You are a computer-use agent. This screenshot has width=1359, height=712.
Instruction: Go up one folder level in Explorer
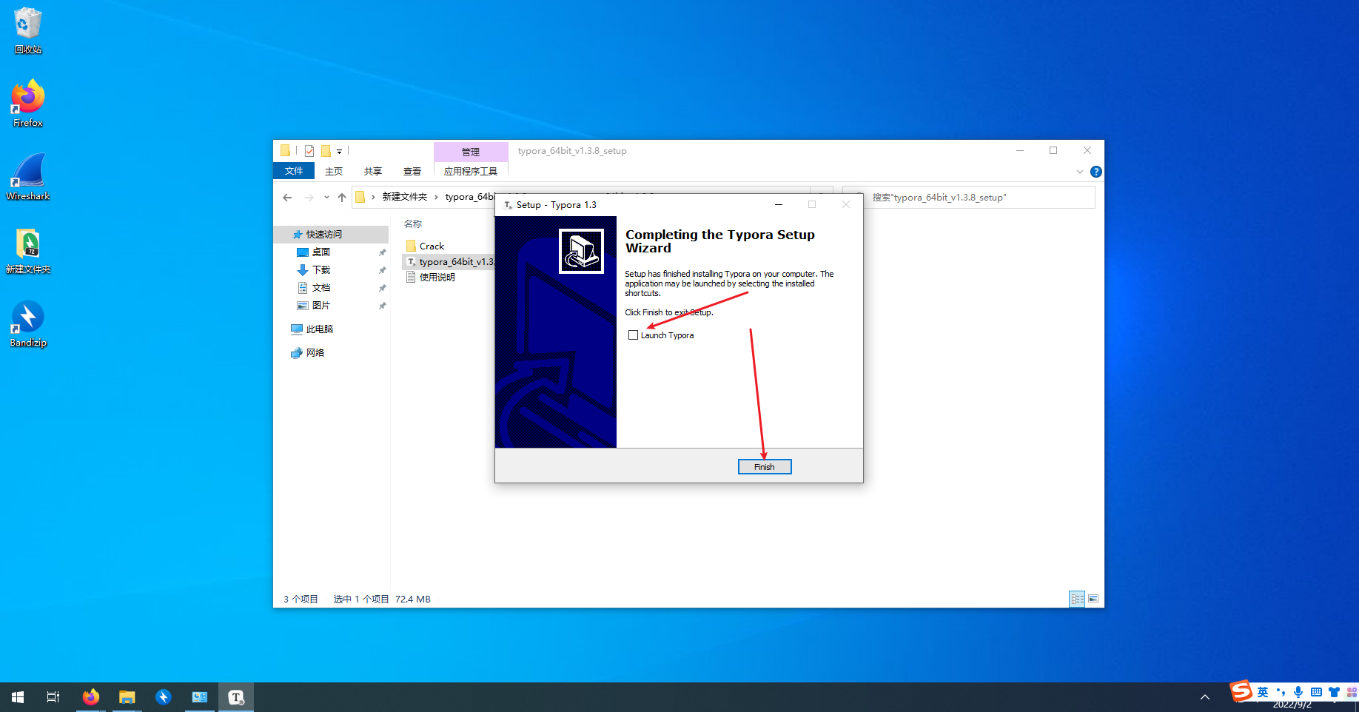[x=341, y=197]
